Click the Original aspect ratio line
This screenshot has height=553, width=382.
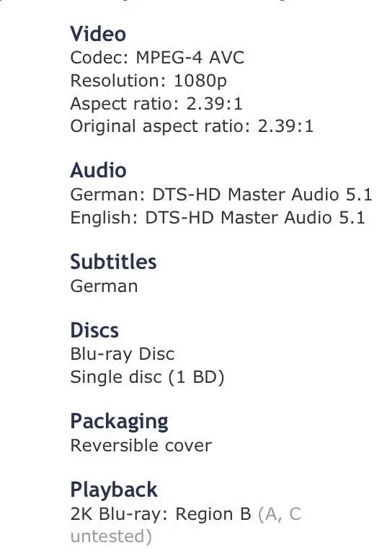192,126
